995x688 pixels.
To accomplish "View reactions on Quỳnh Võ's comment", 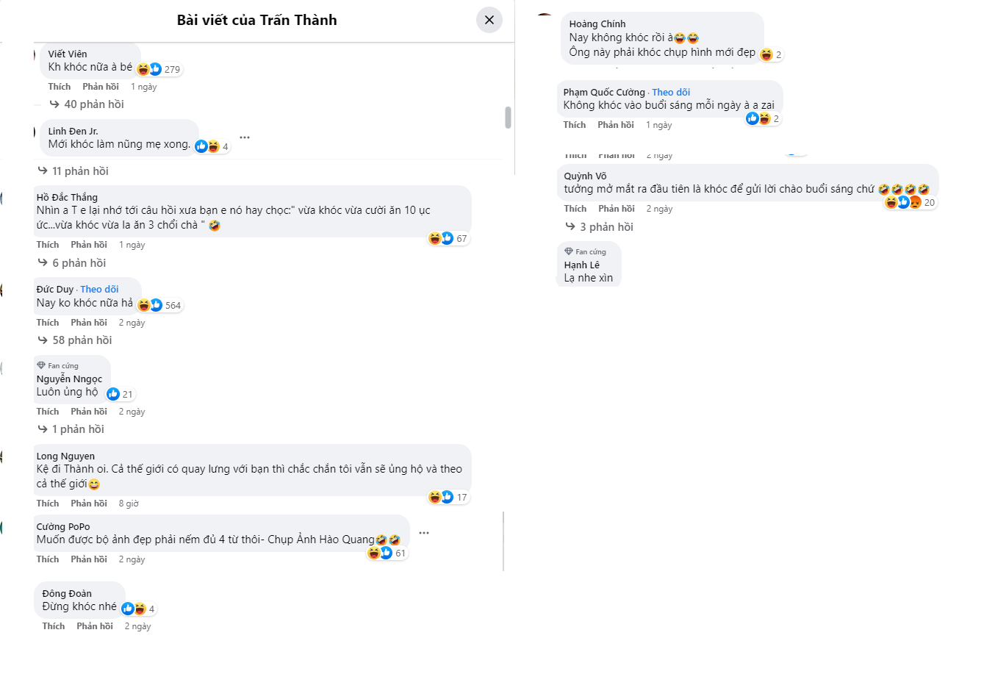I will (910, 202).
